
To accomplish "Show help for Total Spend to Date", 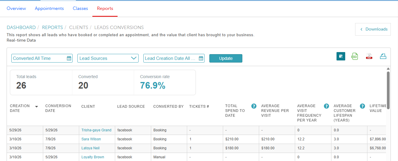I will pos(254,106).
